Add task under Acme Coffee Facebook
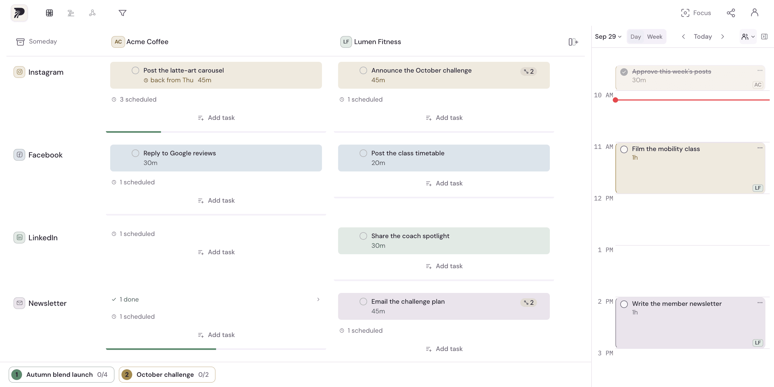 [x=216, y=200]
